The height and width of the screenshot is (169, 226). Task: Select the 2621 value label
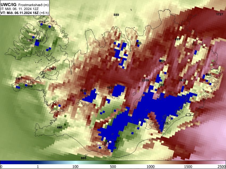click(x=107, y=143)
